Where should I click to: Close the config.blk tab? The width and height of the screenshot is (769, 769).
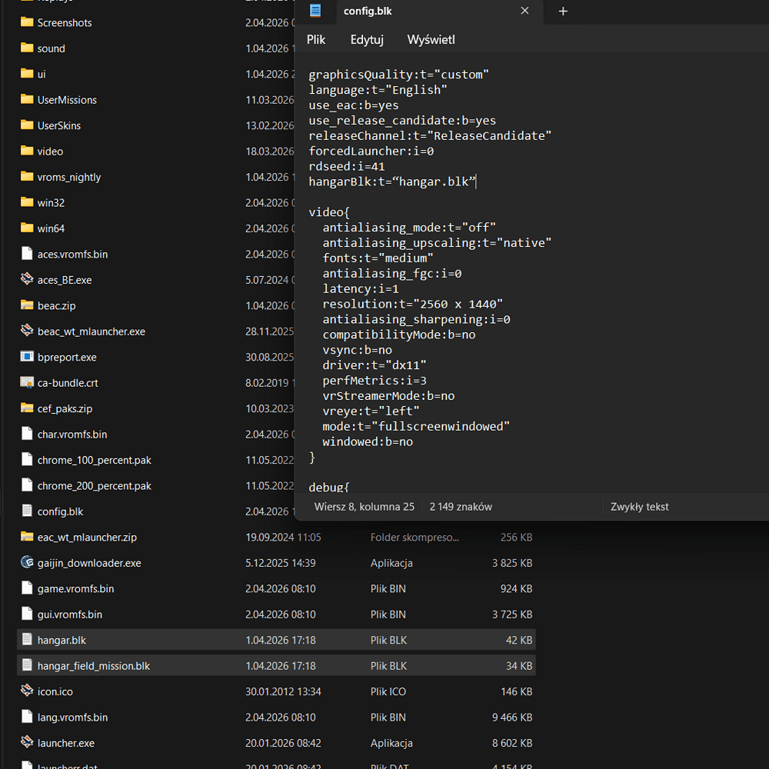pos(525,11)
